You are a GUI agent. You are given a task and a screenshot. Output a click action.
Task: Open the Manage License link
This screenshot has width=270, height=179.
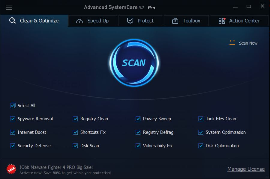click(x=246, y=169)
